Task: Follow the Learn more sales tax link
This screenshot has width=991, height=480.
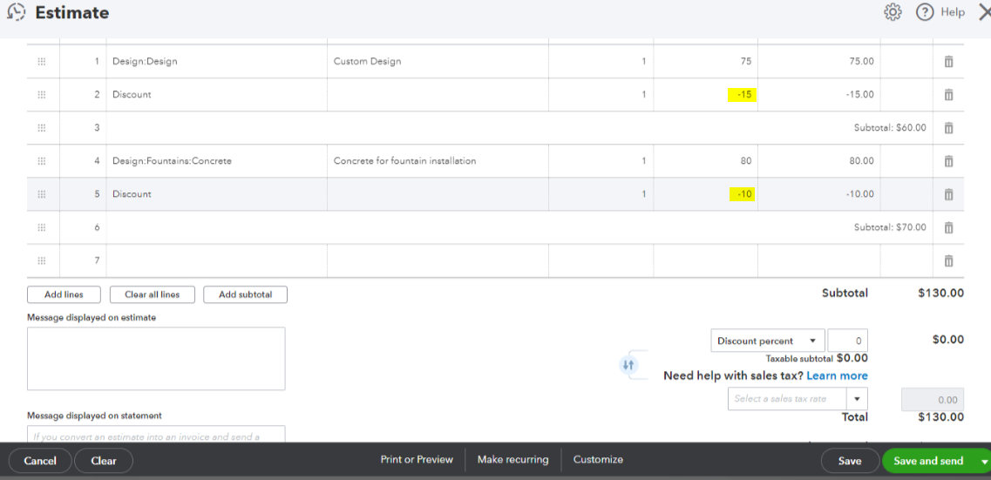Action: (x=837, y=375)
